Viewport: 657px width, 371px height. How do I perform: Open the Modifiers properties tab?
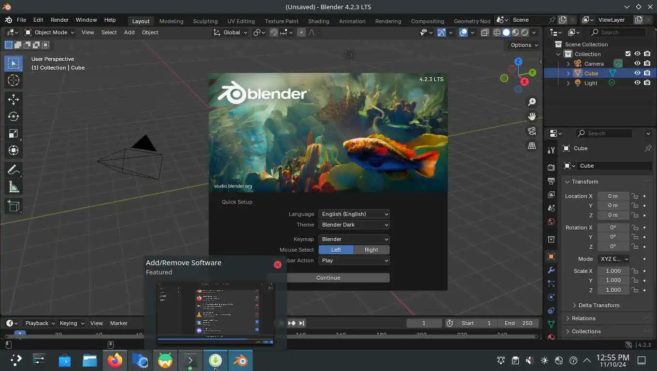pyautogui.click(x=551, y=270)
